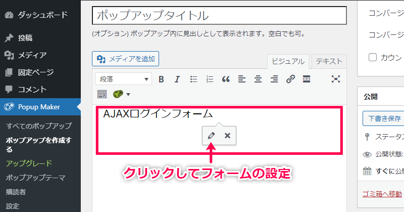Screen dimensions: 404x212
Task: Insert a bulleted list
Action: pos(193,79)
